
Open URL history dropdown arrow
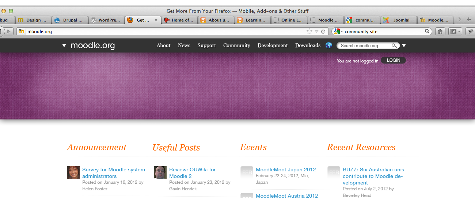point(316,32)
